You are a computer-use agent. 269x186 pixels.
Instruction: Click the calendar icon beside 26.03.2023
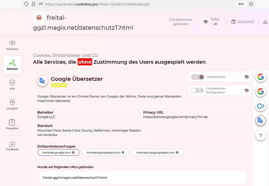[x=233, y=22]
